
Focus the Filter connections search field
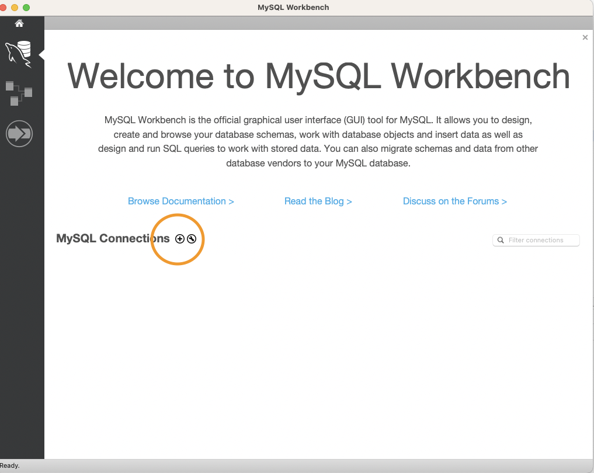click(536, 240)
